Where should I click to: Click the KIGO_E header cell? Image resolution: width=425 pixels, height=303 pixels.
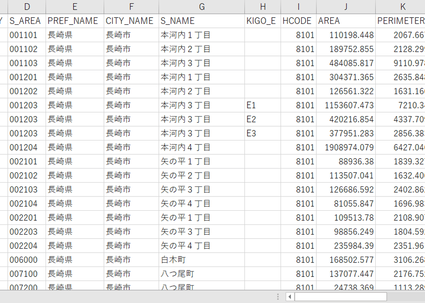(263, 21)
